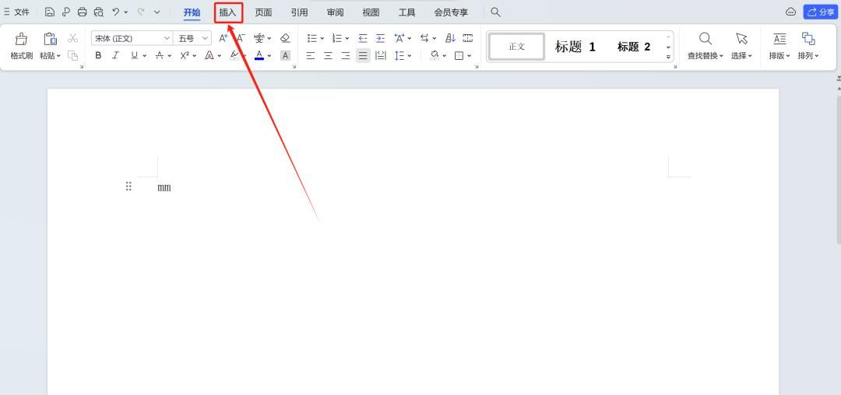Click the Undo arrow icon

(116, 11)
